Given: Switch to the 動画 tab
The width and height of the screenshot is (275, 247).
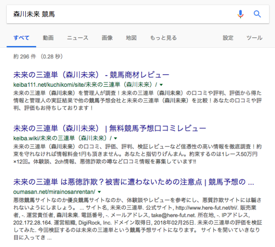Looking at the screenshot, I should click(x=48, y=38).
